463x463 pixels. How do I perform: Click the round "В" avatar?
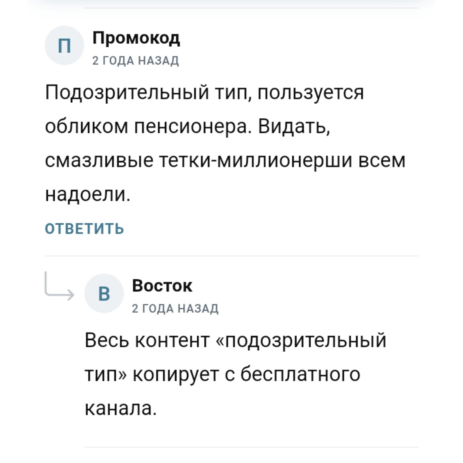104,293
